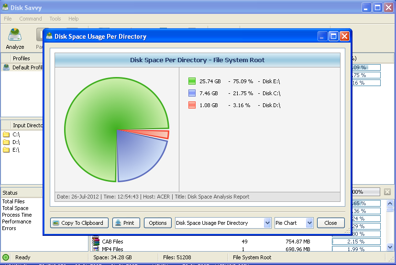Image resolution: width=396 pixels, height=265 pixels.
Task: Click the Analyze toolbar icon
Action: (15, 38)
